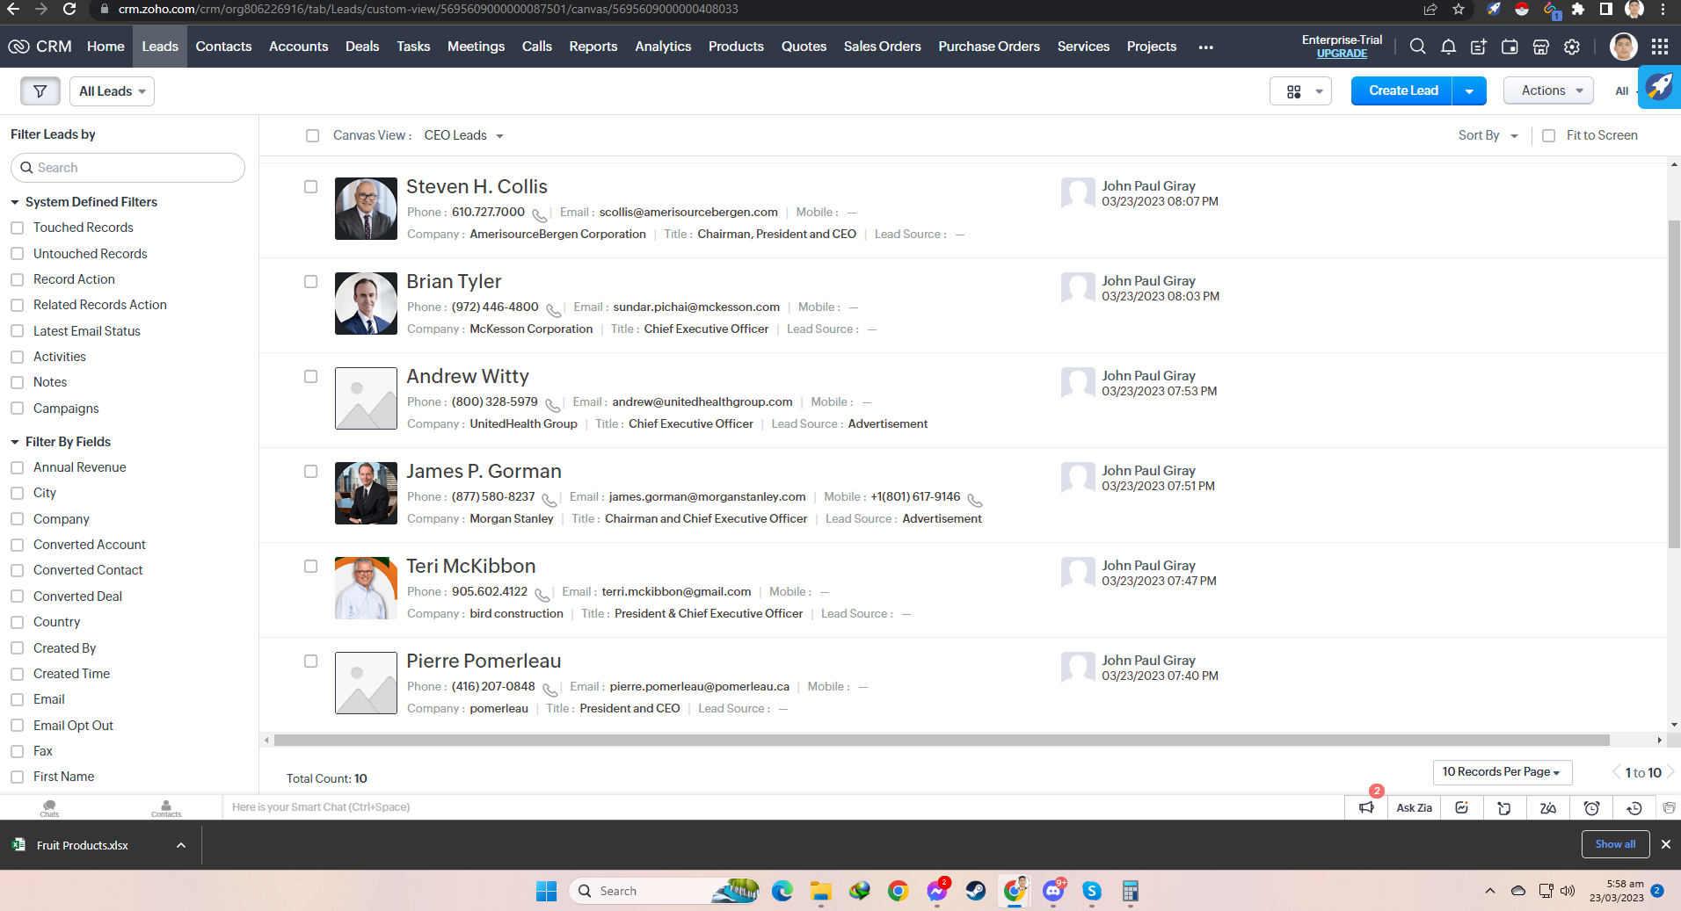Open the 10 Records Per Page dropdown

pyautogui.click(x=1502, y=772)
